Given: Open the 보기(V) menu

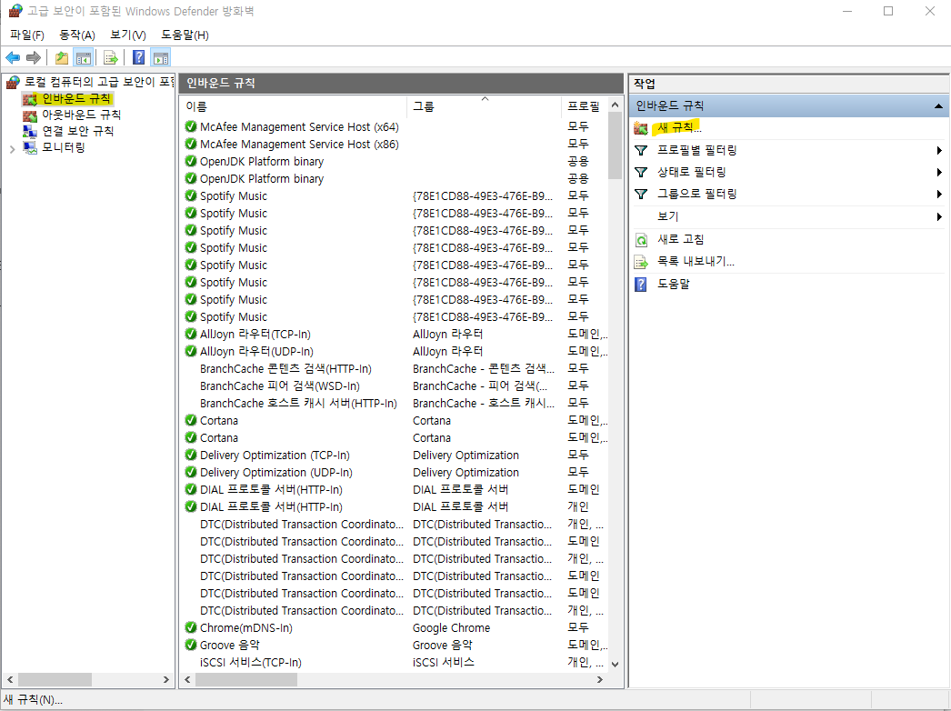Looking at the screenshot, I should pos(128,35).
